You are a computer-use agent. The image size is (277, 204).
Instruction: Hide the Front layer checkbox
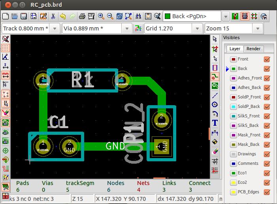267,59
